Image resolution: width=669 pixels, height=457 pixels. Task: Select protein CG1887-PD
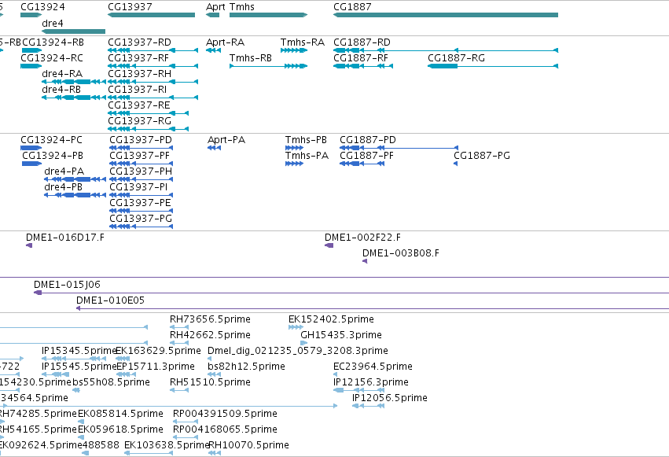pos(399,148)
